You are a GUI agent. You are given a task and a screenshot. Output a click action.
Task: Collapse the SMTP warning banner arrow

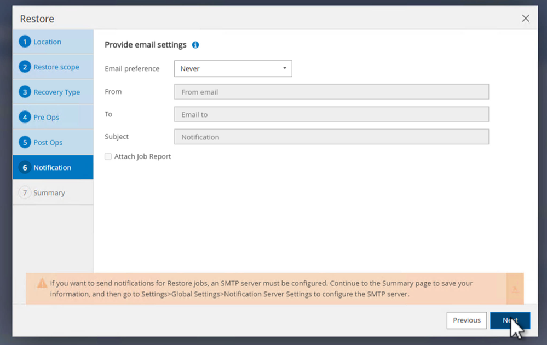coord(515,289)
